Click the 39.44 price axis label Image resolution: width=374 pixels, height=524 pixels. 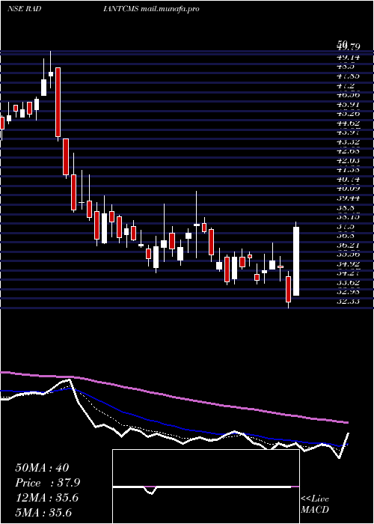coord(348,198)
